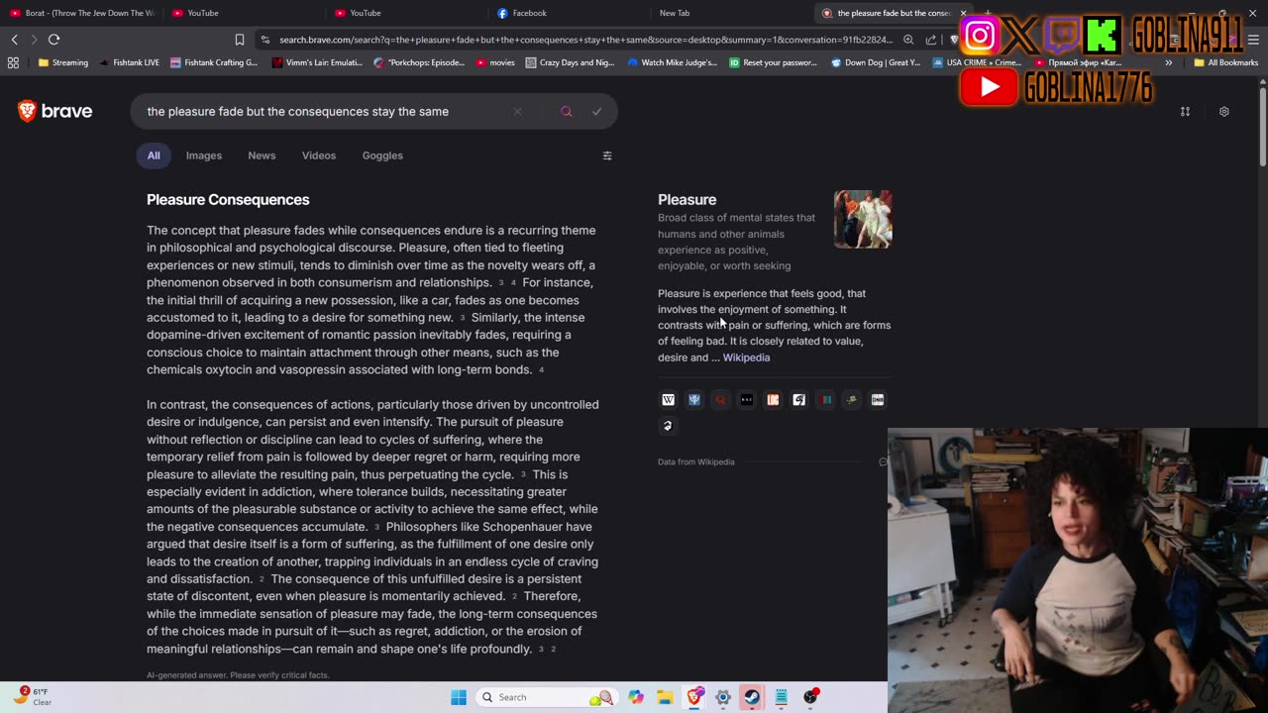Click the zoom magnifier icon in the address bar

pos(908,40)
